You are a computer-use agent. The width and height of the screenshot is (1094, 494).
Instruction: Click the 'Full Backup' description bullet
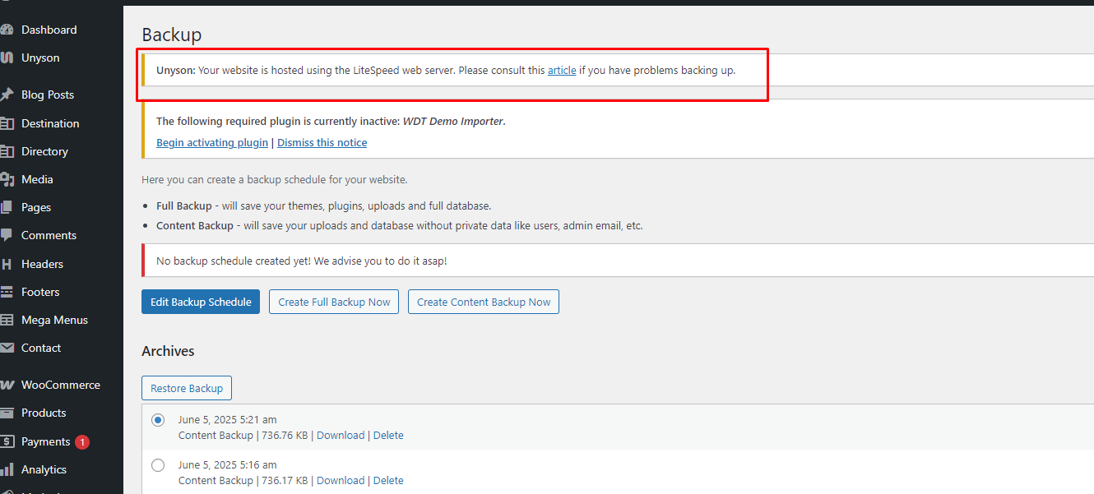pos(323,205)
